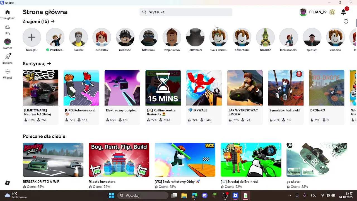Image resolution: width=357 pixels, height=201 pixels.
Task: Open the Miasto Inwestora recommended game
Action: pyautogui.click(x=119, y=166)
